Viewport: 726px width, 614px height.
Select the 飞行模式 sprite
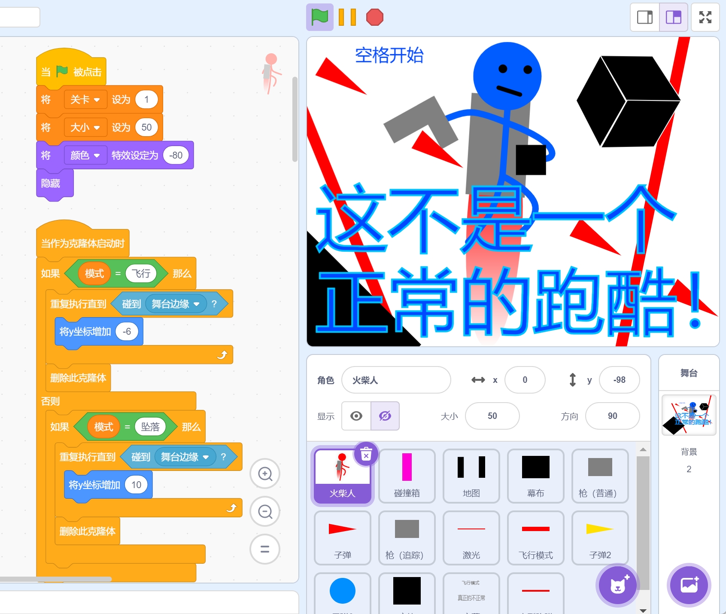coord(535,538)
